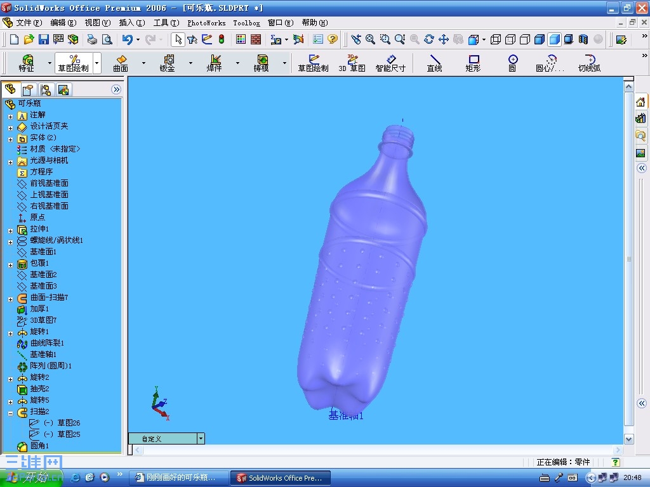This screenshot has height=487, width=650.
Task: Open the Weldments (焊件) toolbar
Action: (215, 63)
